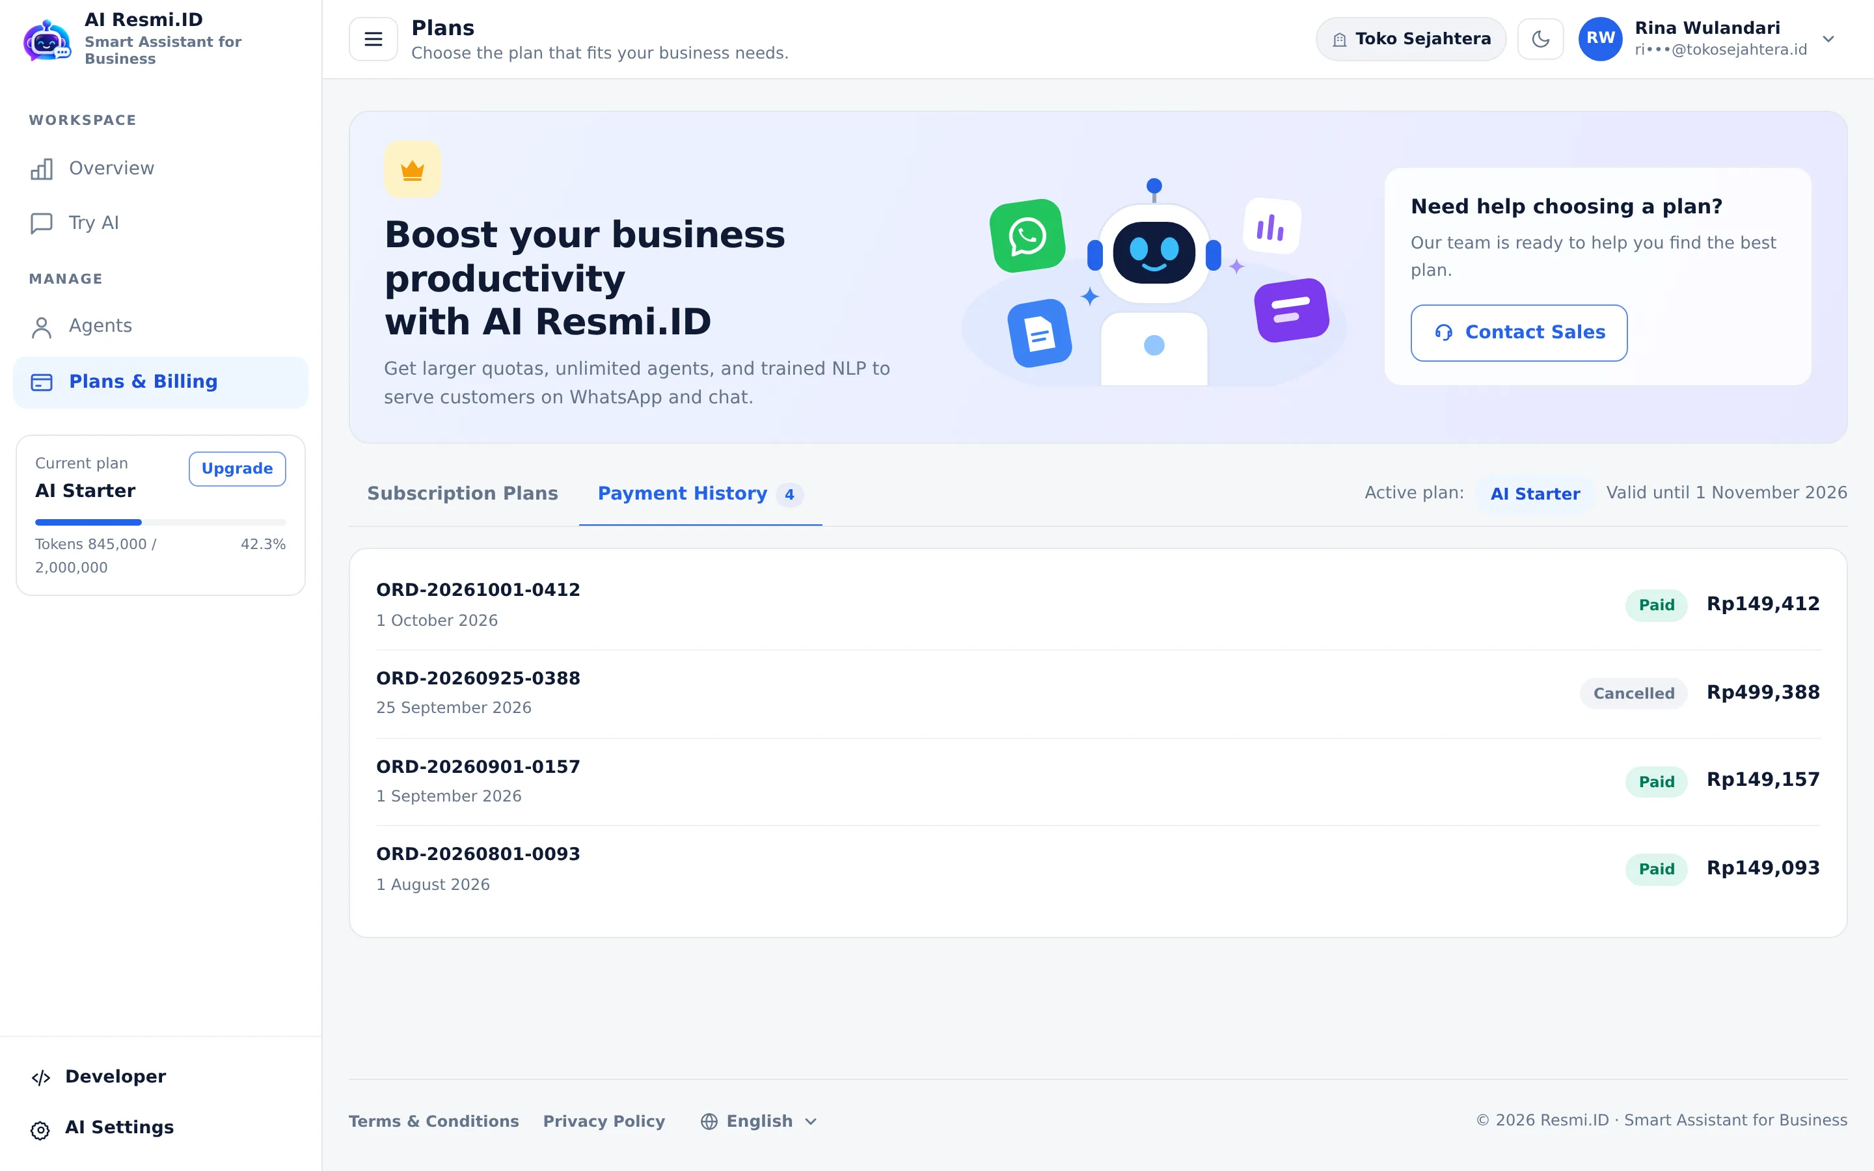The height and width of the screenshot is (1171, 1874).
Task: Switch to Subscription Plans tab
Action: tap(462, 493)
